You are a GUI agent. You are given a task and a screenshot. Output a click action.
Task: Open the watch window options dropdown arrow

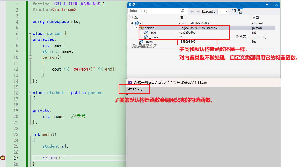pos(267,5)
